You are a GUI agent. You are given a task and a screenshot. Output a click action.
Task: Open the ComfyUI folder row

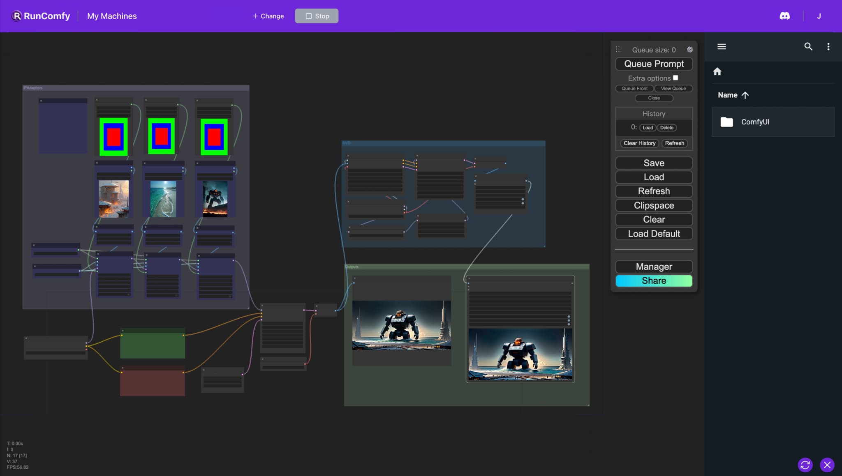coord(773,122)
